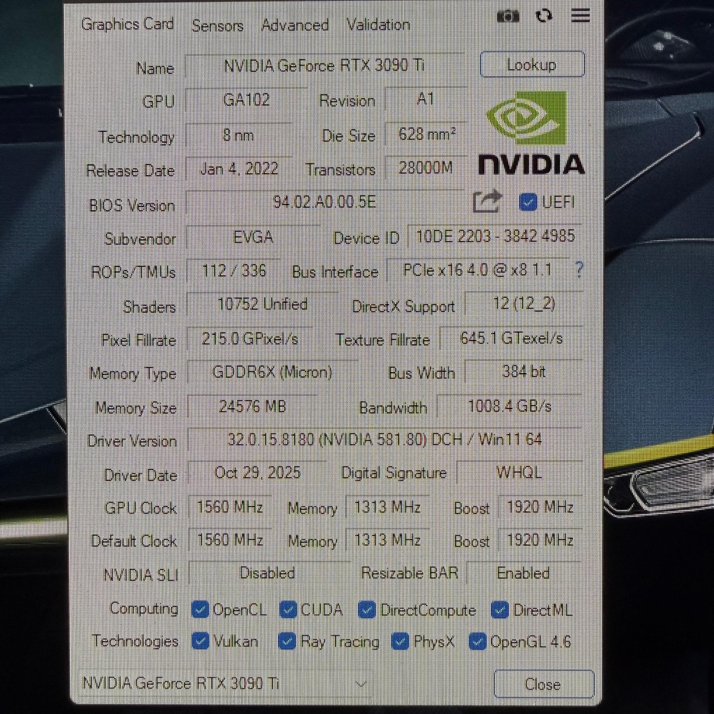Toggle the DirectML checkbox
714x714 pixels.
(500, 609)
